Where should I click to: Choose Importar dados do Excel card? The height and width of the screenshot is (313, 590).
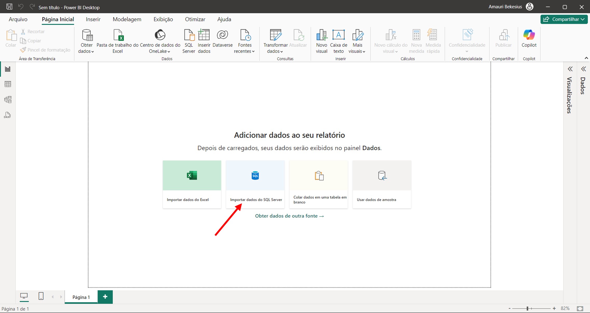coord(192,184)
